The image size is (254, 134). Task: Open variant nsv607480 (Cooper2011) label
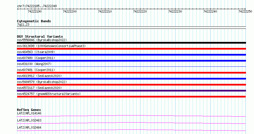[36, 58]
